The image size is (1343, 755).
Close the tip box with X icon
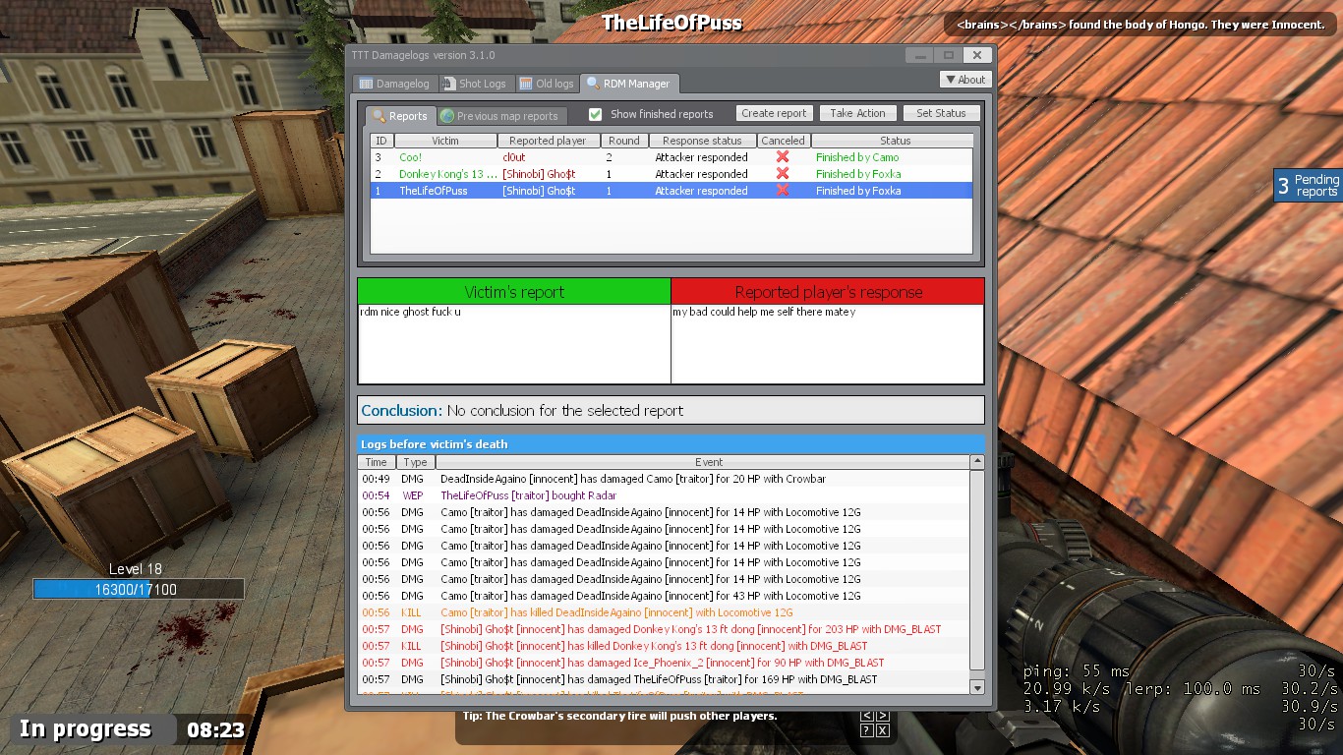coord(882,730)
